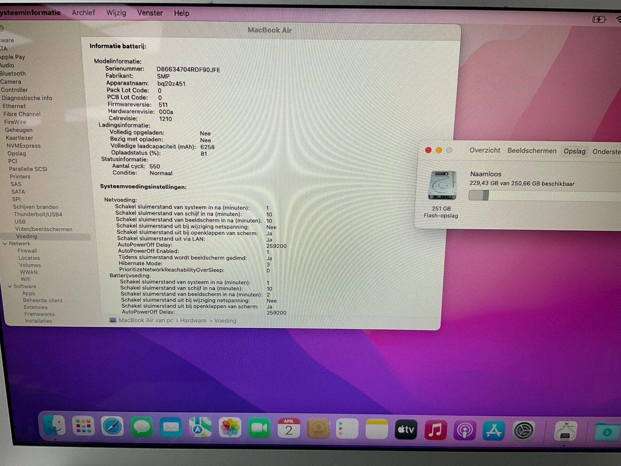Screen dimensions: 621x466
Task: Open Launchpad in the Dock
Action: 83,427
